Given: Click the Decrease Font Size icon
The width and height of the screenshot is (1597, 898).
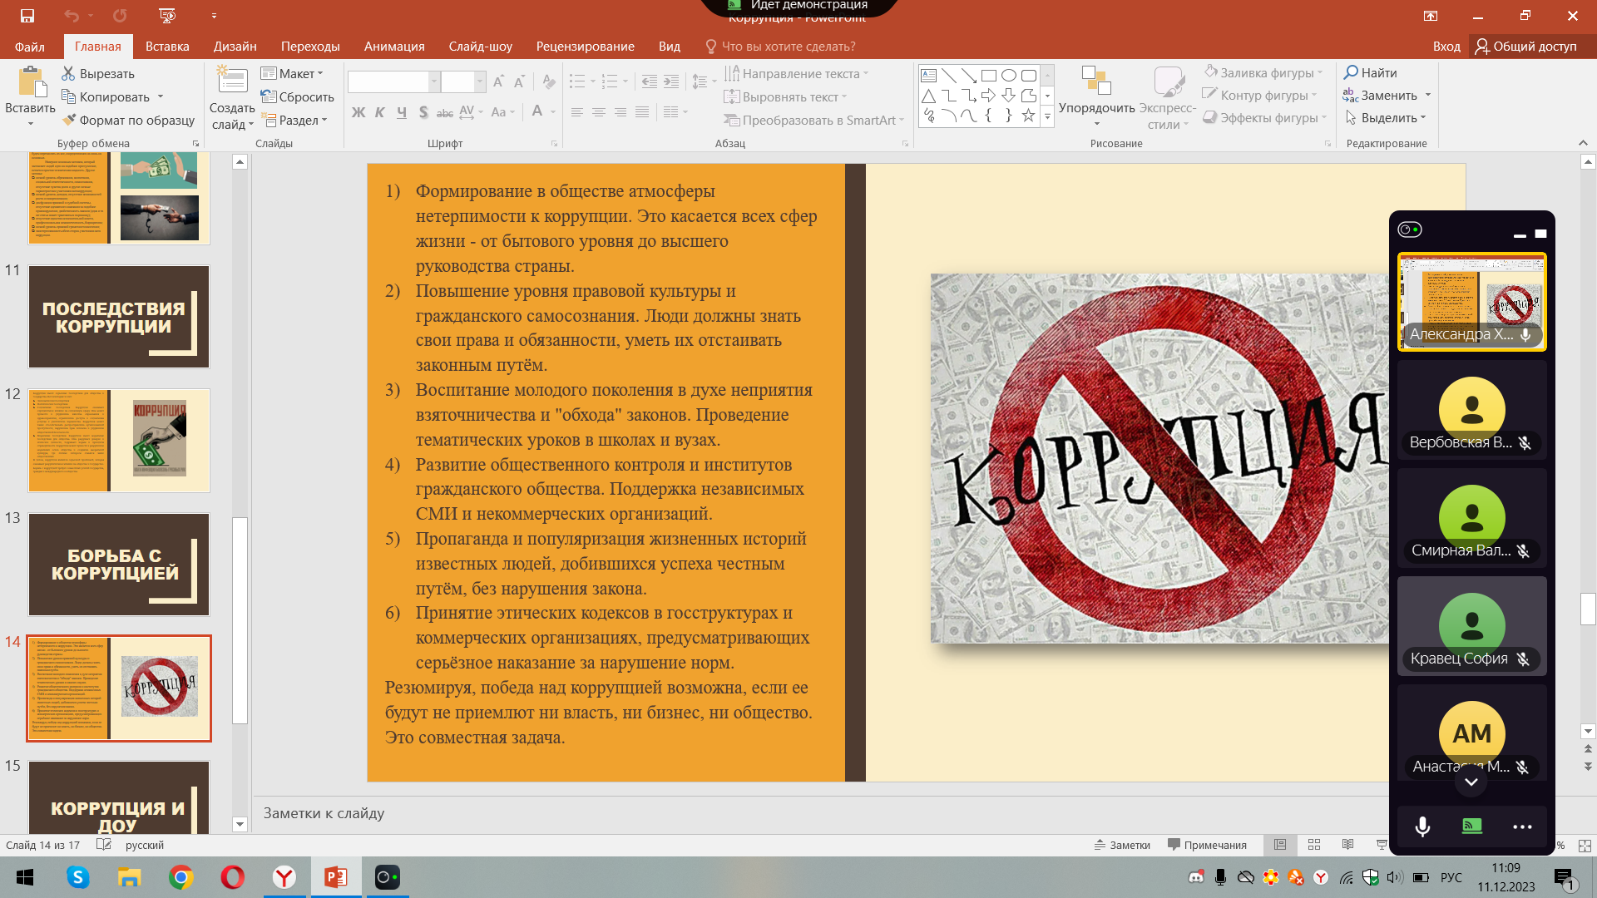Looking at the screenshot, I should coord(519,81).
